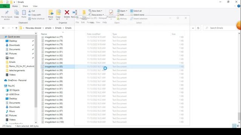Image resolution: width=241 pixels, height=135 pixels.
Task: Open Desktop under Quick access
Action: pyautogui.click(x=13, y=41)
